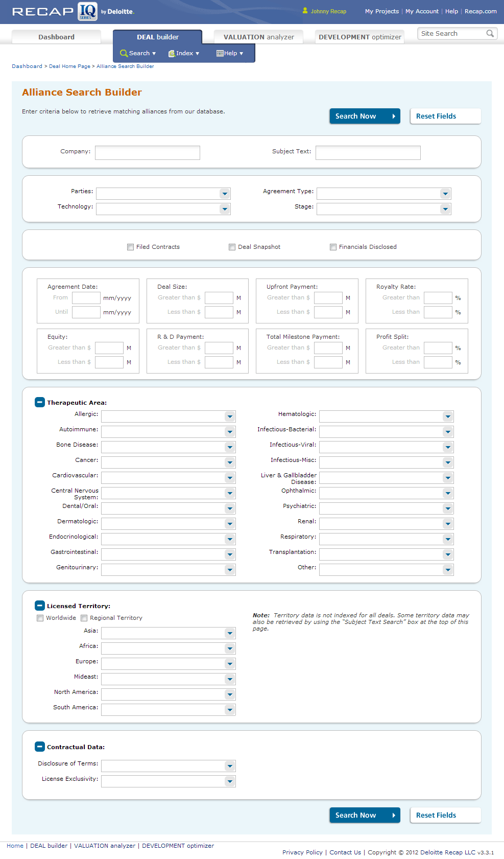Open the Agreement Type dropdown

pos(445,194)
